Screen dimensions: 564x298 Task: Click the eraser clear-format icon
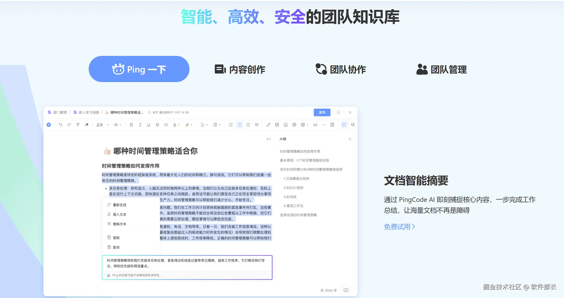coord(87,125)
